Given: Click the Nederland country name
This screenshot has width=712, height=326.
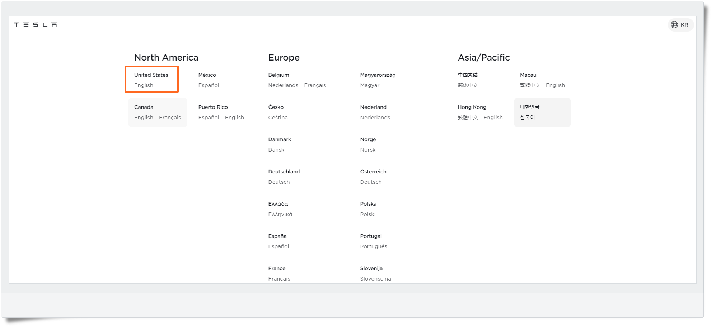Looking at the screenshot, I should 373,107.
